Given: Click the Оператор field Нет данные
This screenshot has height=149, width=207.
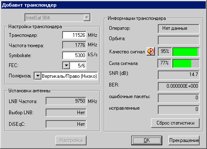Looking at the screenshot, I should point(178,29).
